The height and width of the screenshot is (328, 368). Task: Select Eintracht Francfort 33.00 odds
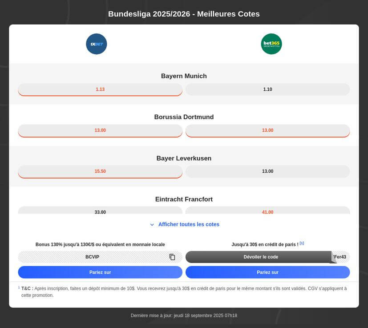pyautogui.click(x=100, y=211)
